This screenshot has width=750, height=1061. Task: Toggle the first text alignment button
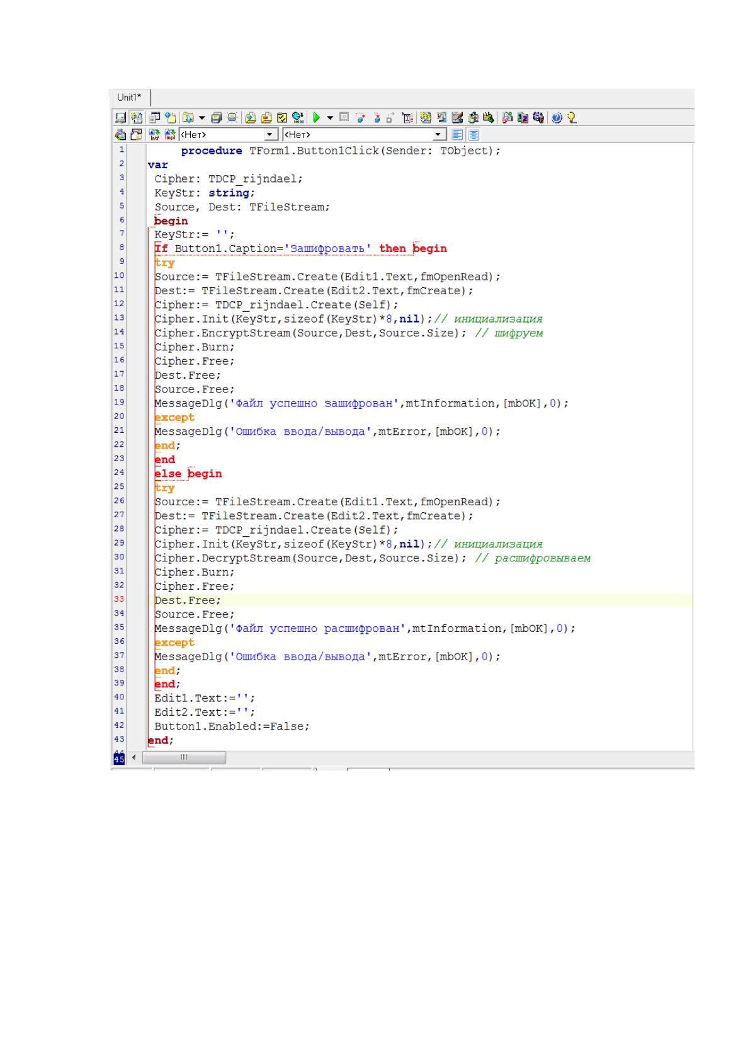click(x=457, y=135)
